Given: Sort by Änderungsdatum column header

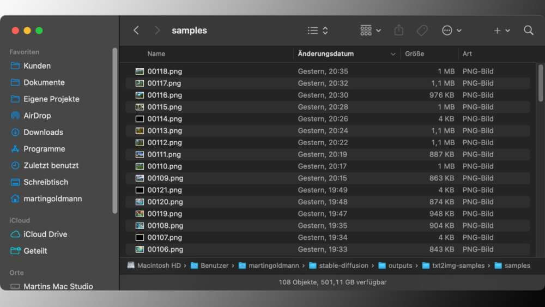Looking at the screenshot, I should click(x=326, y=54).
